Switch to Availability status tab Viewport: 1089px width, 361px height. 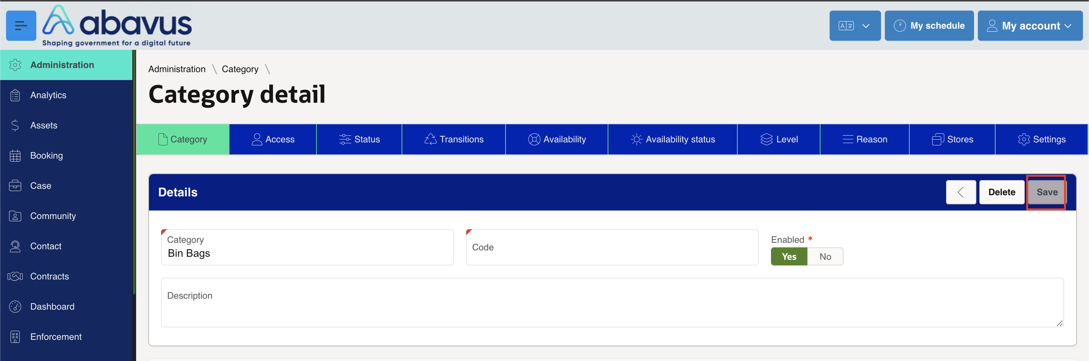pyautogui.click(x=673, y=139)
